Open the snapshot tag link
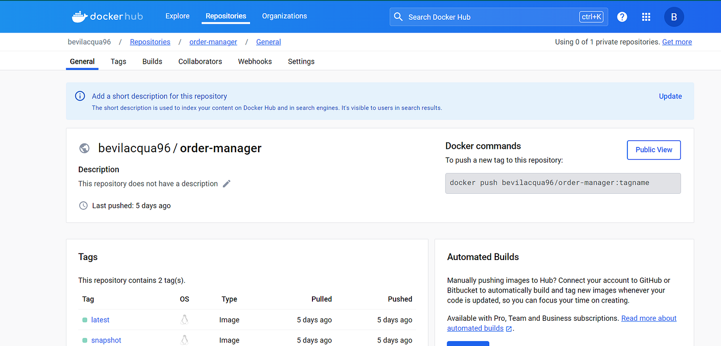The image size is (721, 346). click(106, 340)
